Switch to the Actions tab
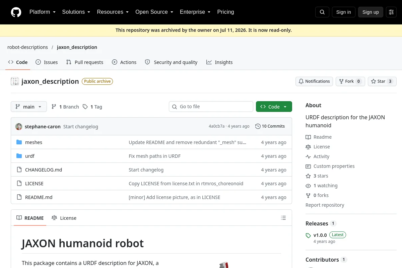 click(124, 62)
